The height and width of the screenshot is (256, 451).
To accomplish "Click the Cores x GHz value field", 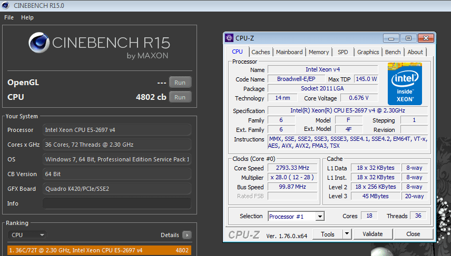I will (x=117, y=145).
